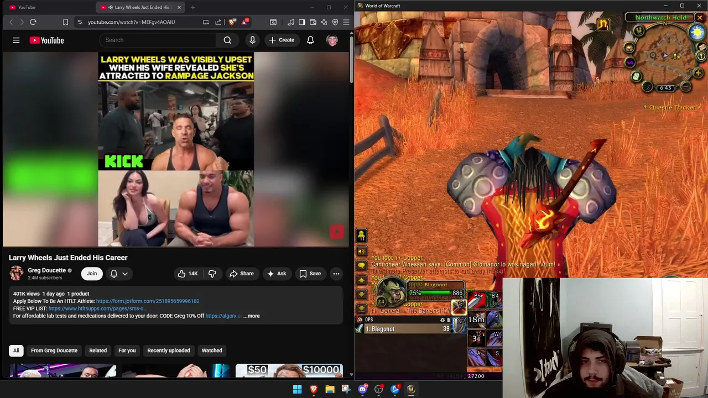708x398 pixels.
Task: Open the browser main menu
Action: [x=346, y=22]
